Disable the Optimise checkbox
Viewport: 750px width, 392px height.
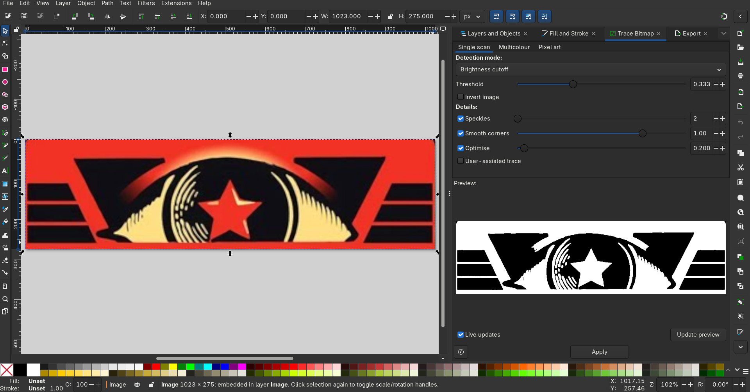pyautogui.click(x=461, y=148)
